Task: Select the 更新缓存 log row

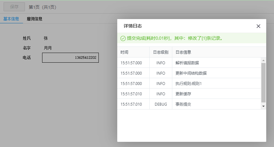Action: click(x=183, y=94)
